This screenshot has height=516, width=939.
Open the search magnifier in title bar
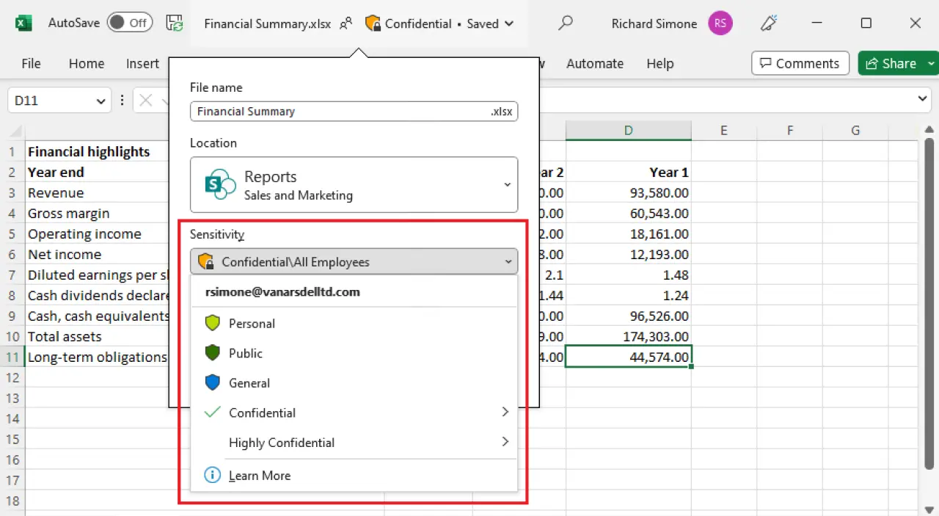coord(565,23)
